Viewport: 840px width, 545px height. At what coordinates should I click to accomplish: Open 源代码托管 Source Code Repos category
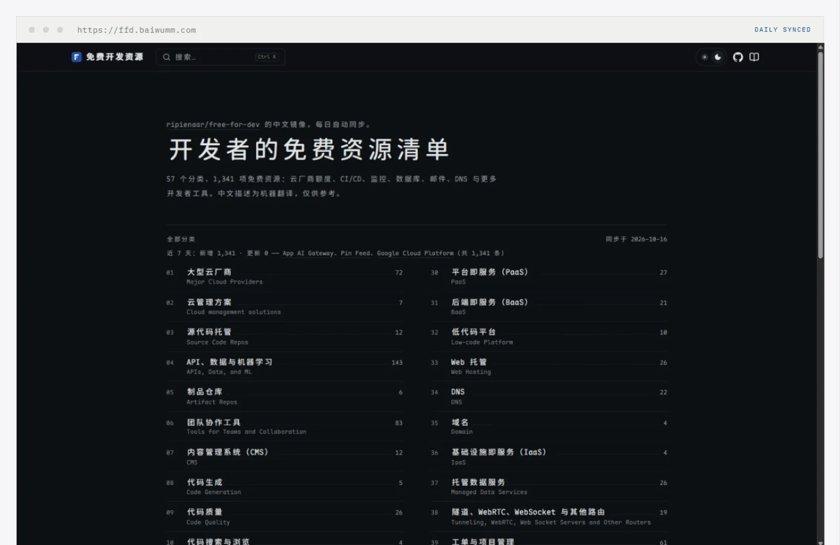point(285,337)
